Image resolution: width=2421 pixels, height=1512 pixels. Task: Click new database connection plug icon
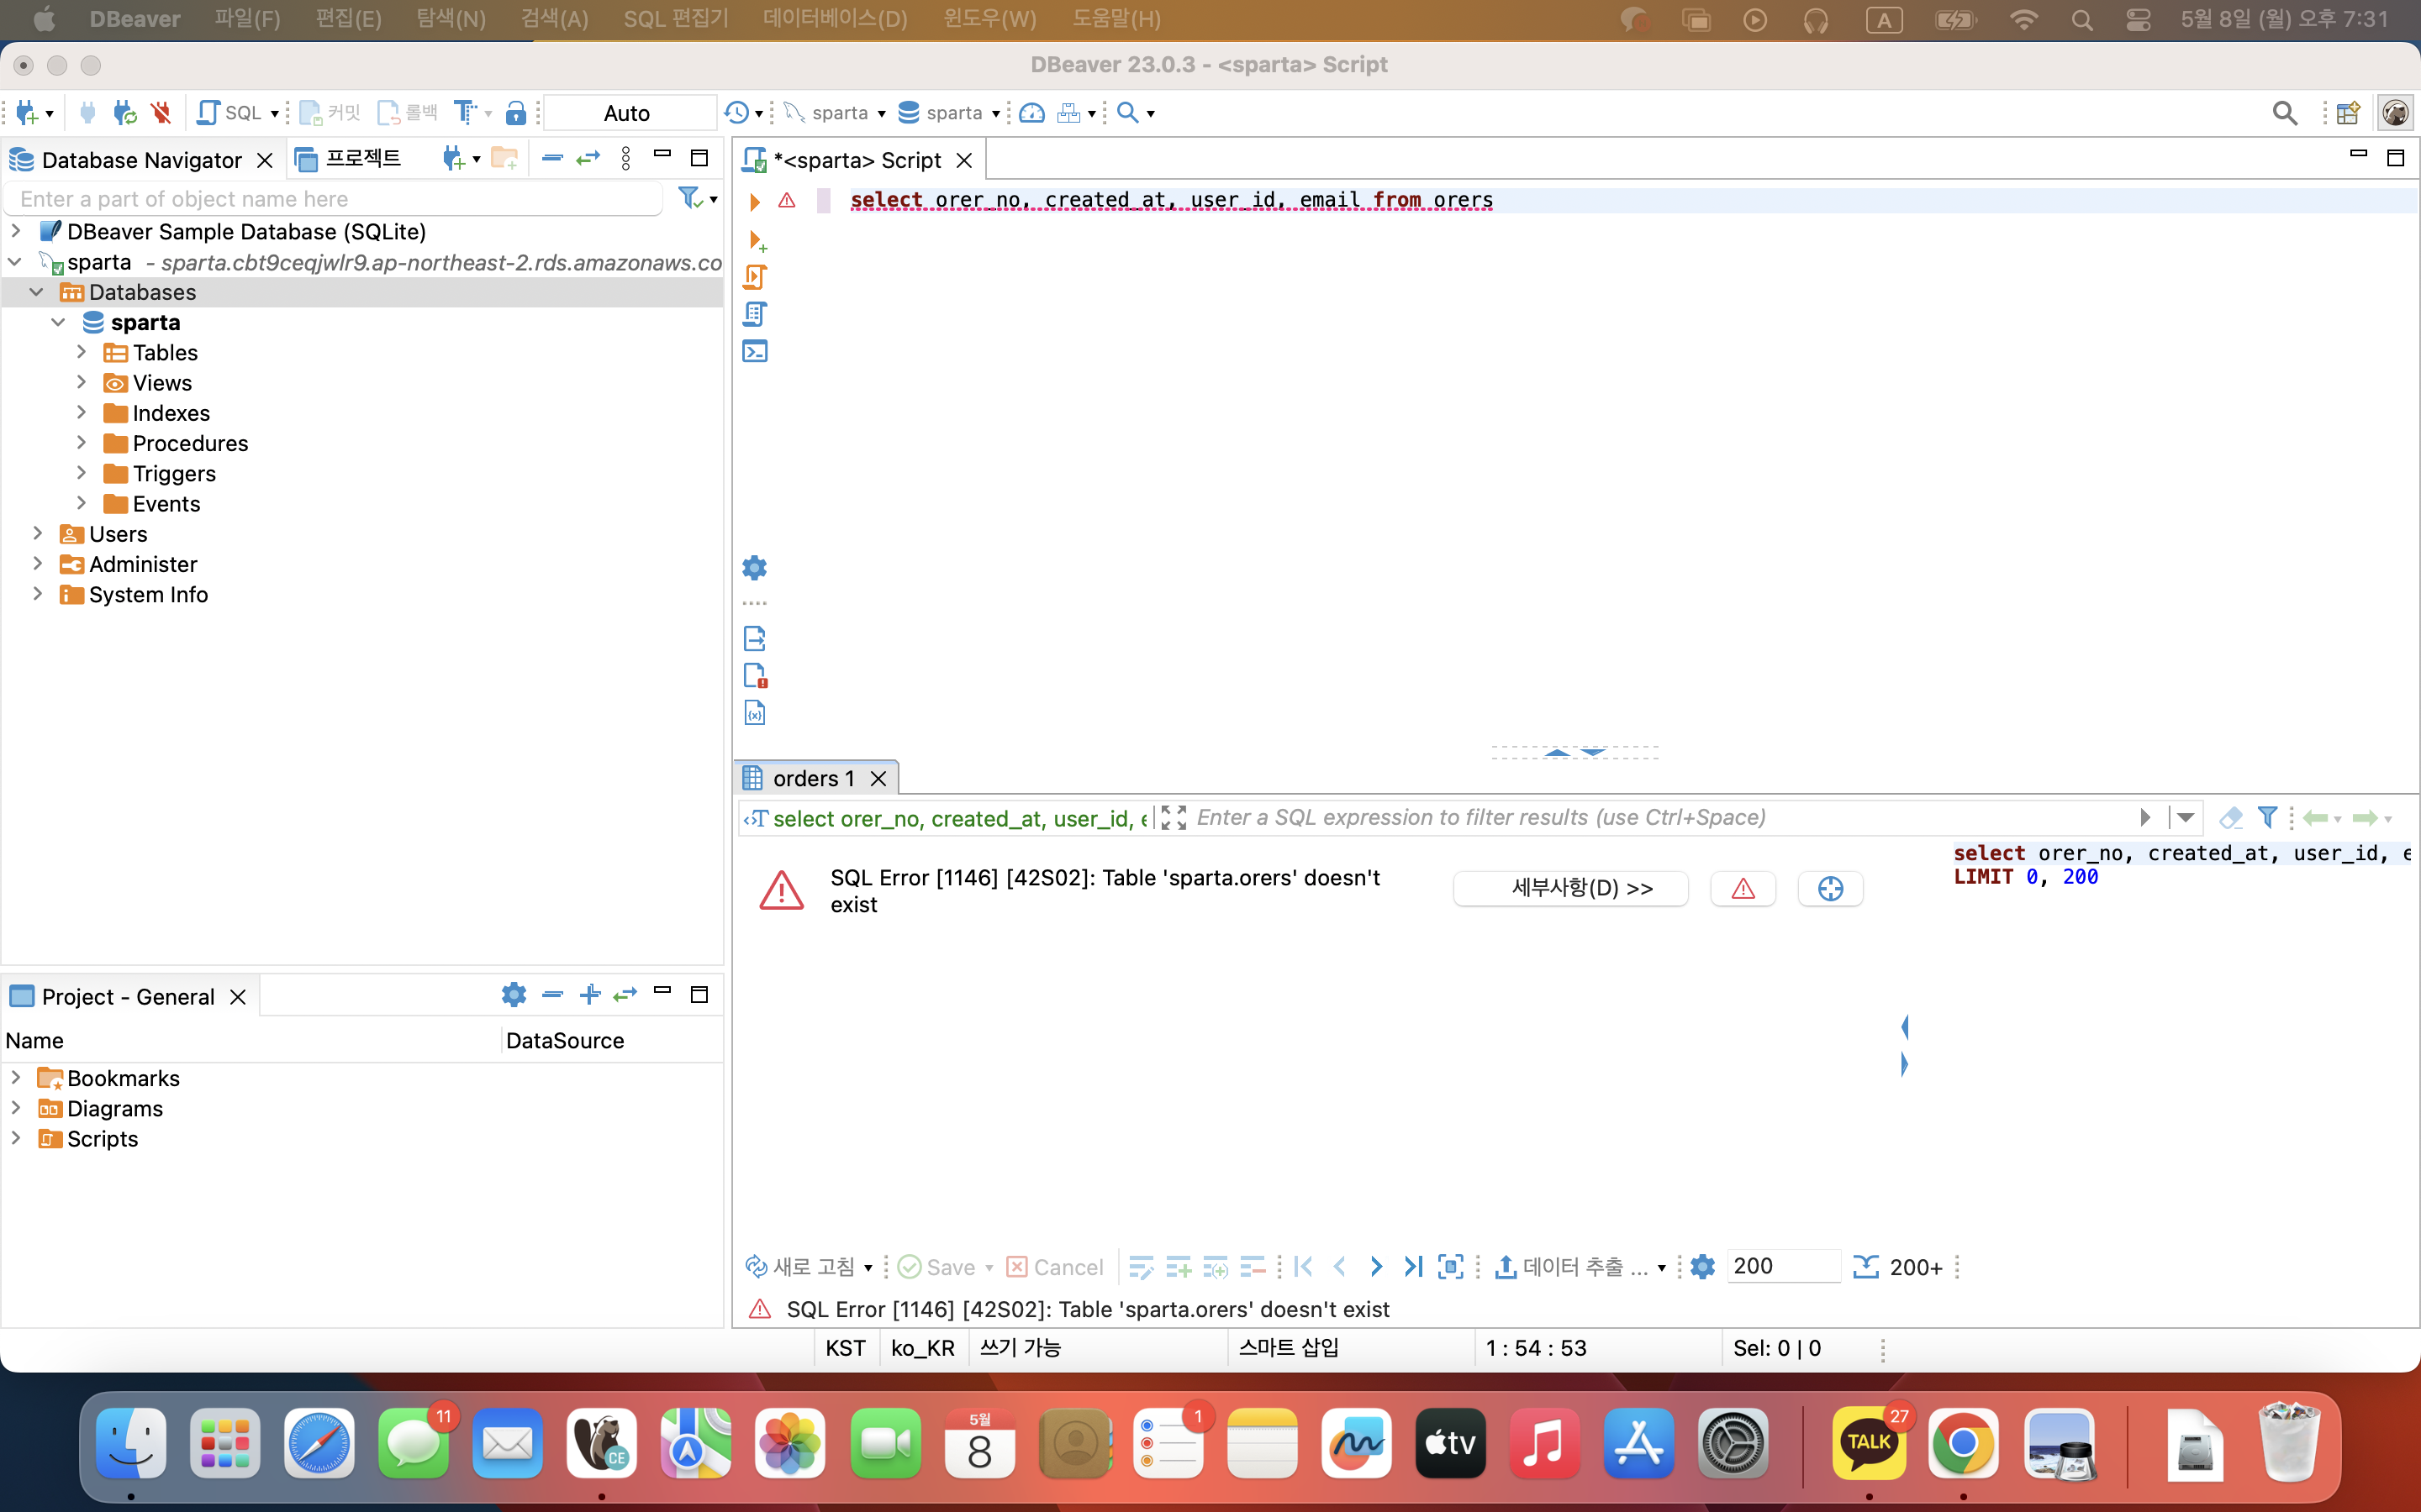point(28,113)
